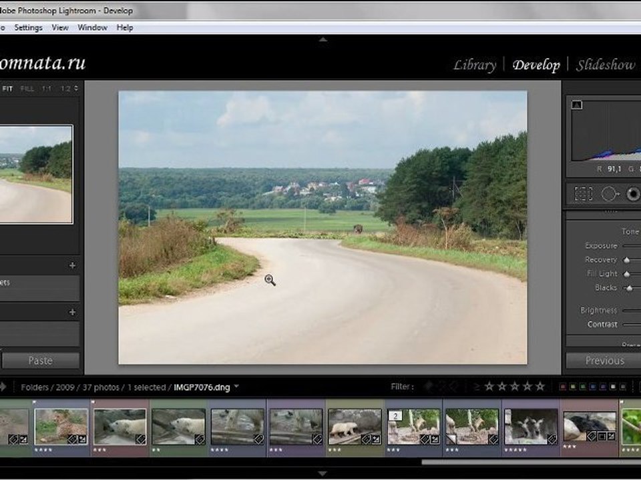
Task: Open navigator zoom ratio dropdown arrows
Action: coord(76,88)
